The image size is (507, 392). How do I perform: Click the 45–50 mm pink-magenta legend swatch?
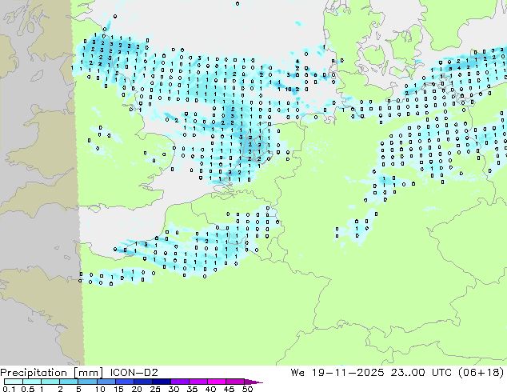pyautogui.click(x=235, y=382)
